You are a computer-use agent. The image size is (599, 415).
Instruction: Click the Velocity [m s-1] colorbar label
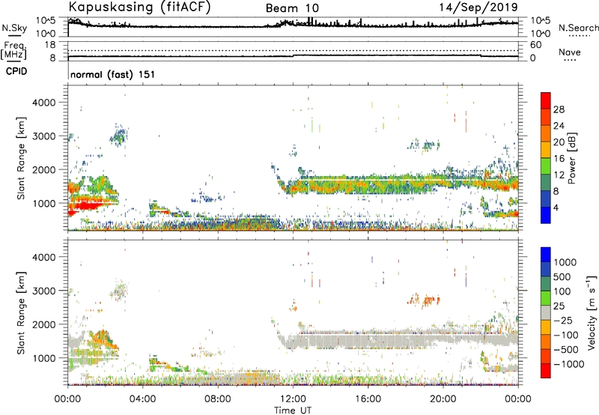[x=592, y=312]
